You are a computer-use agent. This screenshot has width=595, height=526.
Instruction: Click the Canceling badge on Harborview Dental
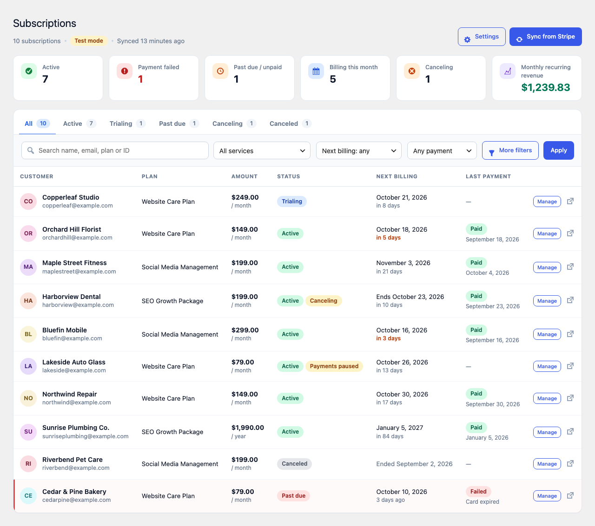324,301
